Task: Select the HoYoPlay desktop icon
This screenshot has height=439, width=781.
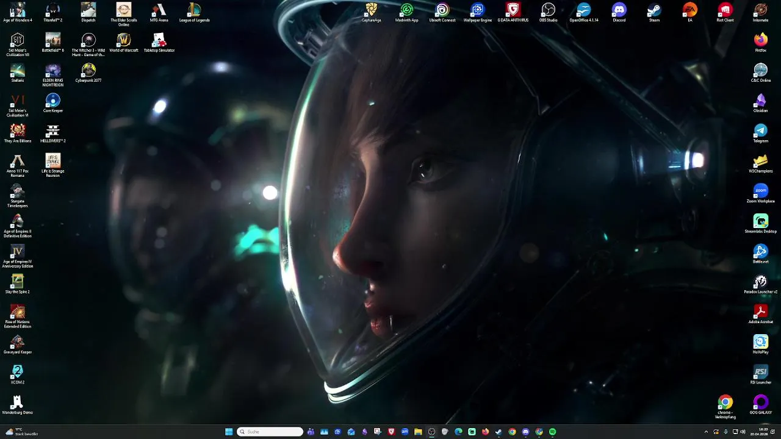Action: coord(761,344)
